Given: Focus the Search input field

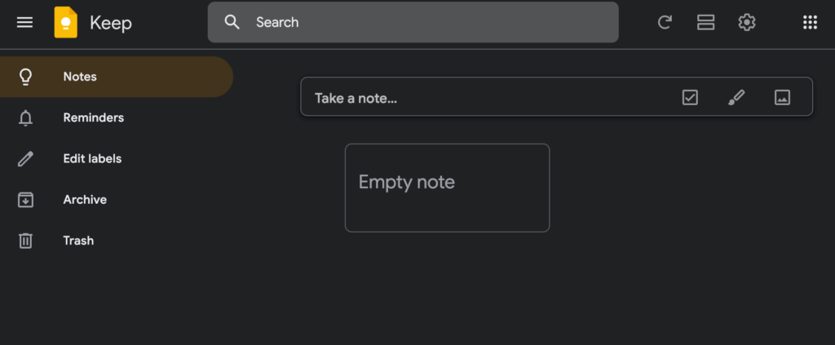Looking at the screenshot, I should pyautogui.click(x=424, y=22).
